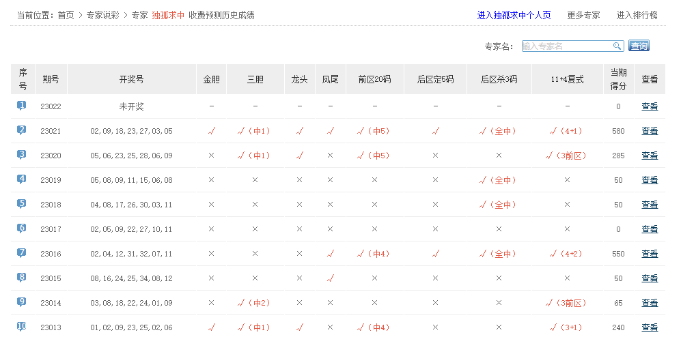This screenshot has width=681, height=337.
Task: Open the 进入排行榜 link
Action: click(x=637, y=15)
